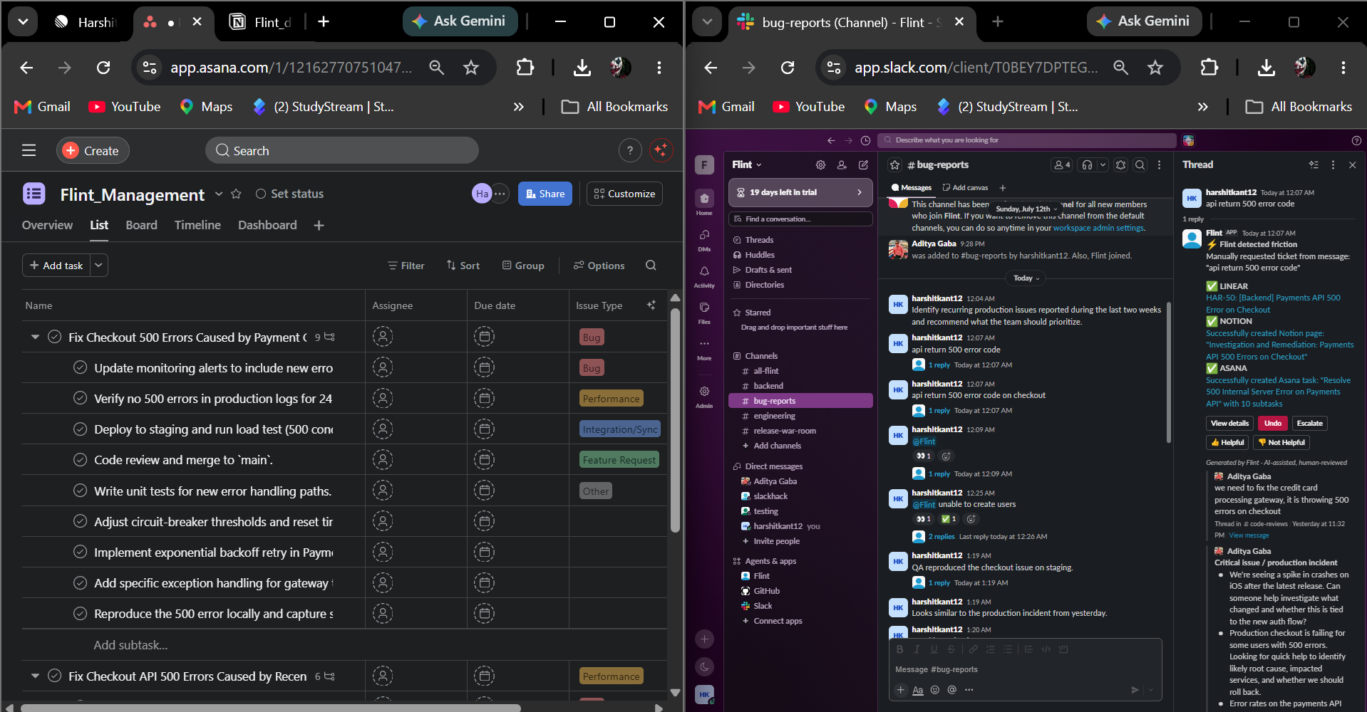Open Slack Admin gear in sidebar
Screen dimensions: 1367x712
(x=704, y=397)
